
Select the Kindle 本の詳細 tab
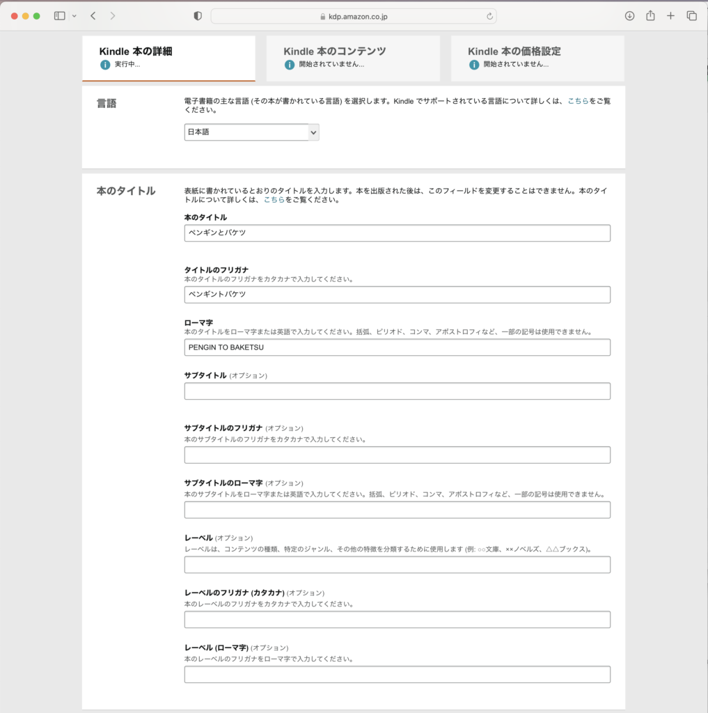point(168,58)
